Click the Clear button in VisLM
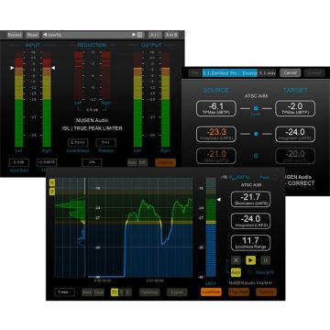Image resolution: width=330 pixels, height=330 pixels. 99,292
